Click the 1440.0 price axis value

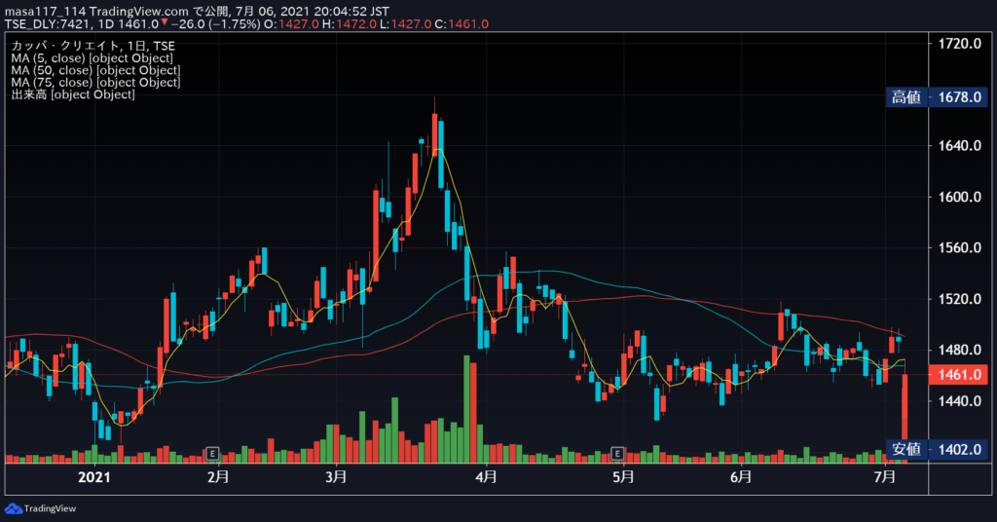[x=959, y=400]
